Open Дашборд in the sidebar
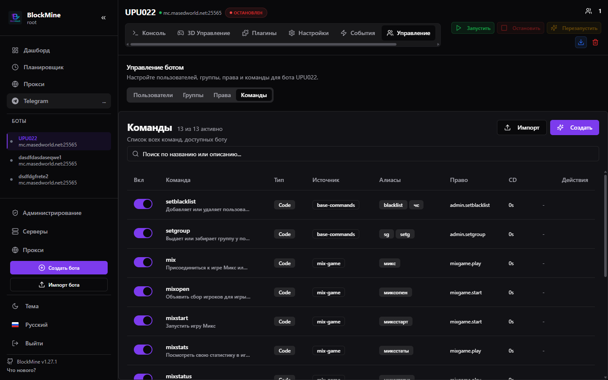This screenshot has height=380, width=608. [59, 50]
